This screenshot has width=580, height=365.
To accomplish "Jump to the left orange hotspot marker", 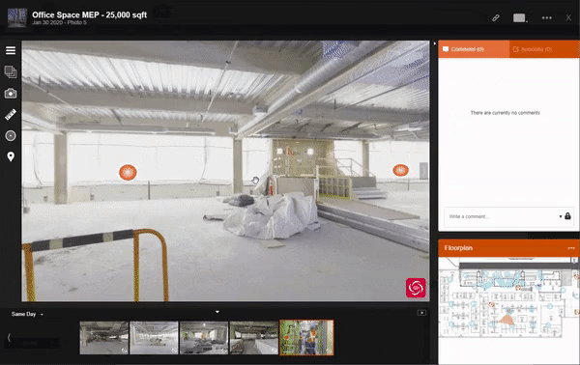I will (x=128, y=173).
